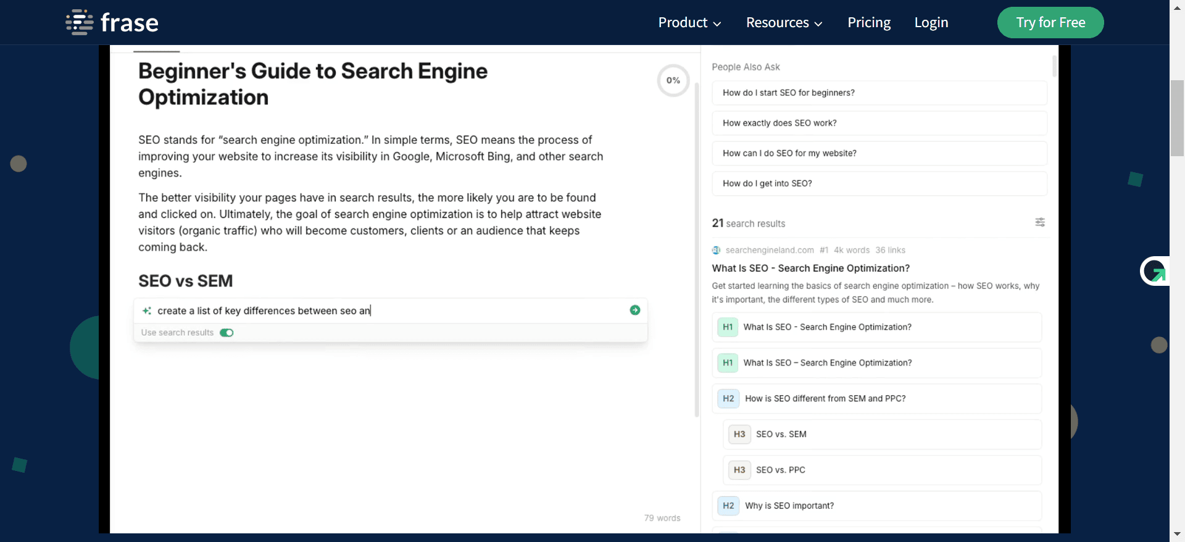
Task: Click the '79 words' counter
Action: click(662, 518)
